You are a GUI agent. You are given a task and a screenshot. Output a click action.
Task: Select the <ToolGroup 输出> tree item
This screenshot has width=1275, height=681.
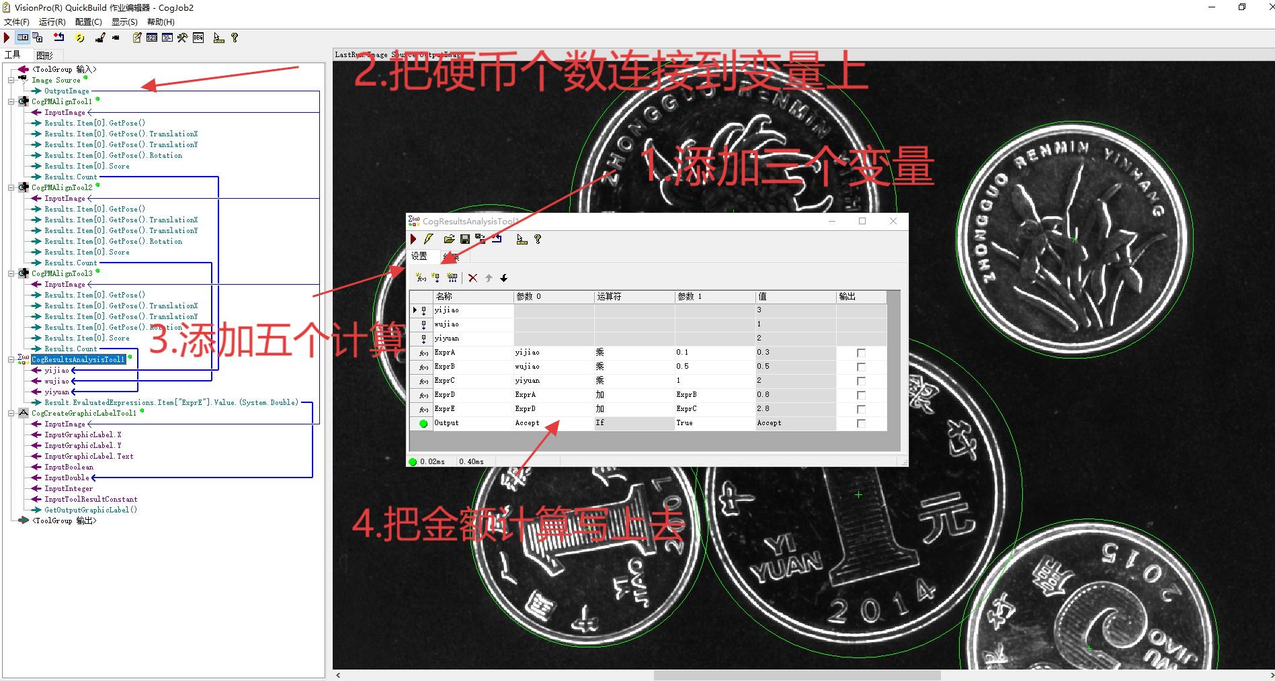tap(65, 520)
